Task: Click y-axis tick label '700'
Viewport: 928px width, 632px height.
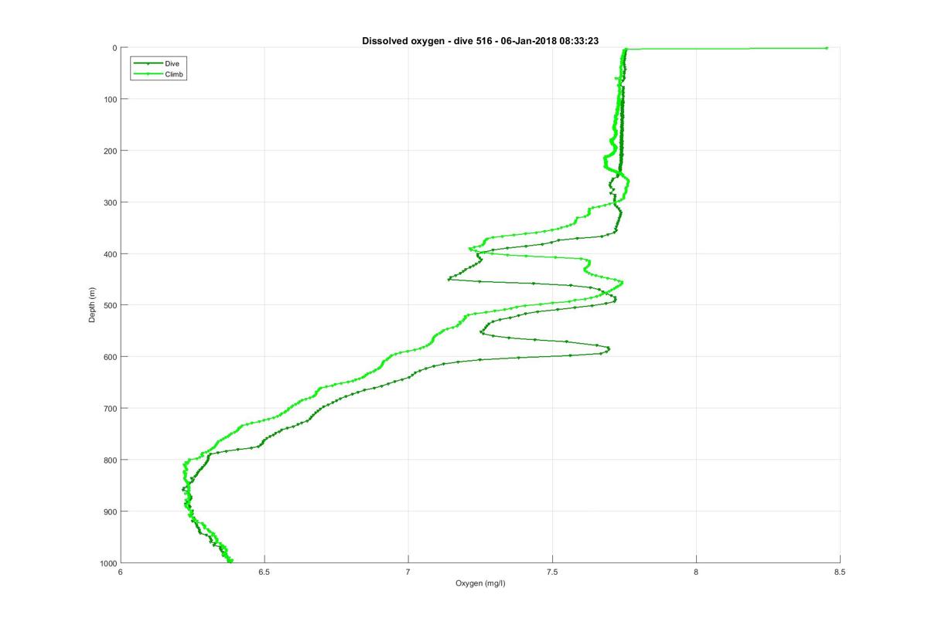Action: pyautogui.click(x=110, y=408)
